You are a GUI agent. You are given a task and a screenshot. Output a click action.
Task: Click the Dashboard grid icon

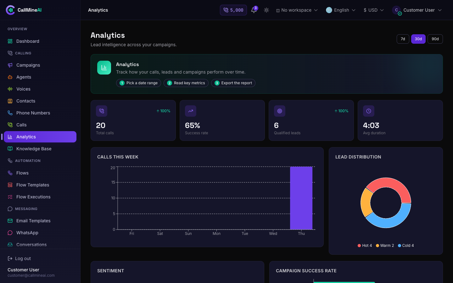click(x=10, y=41)
